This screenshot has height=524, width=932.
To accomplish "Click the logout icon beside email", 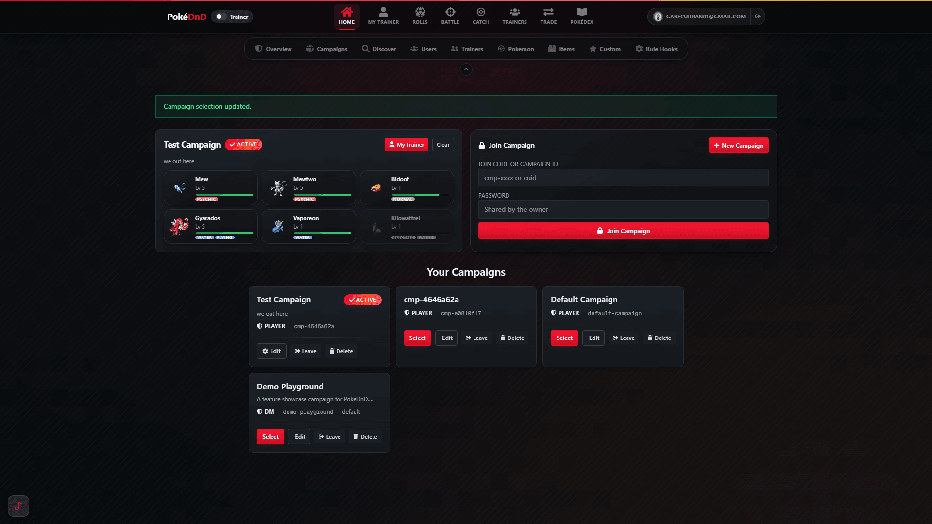I will [x=758, y=17].
